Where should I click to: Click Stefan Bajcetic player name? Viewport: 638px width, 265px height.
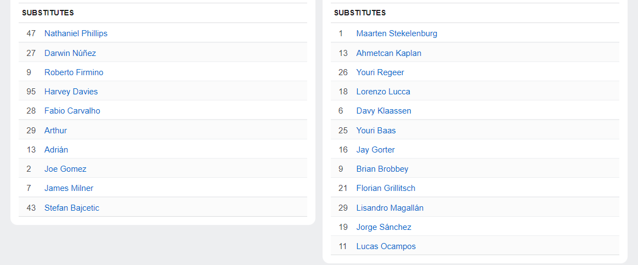[x=72, y=208]
